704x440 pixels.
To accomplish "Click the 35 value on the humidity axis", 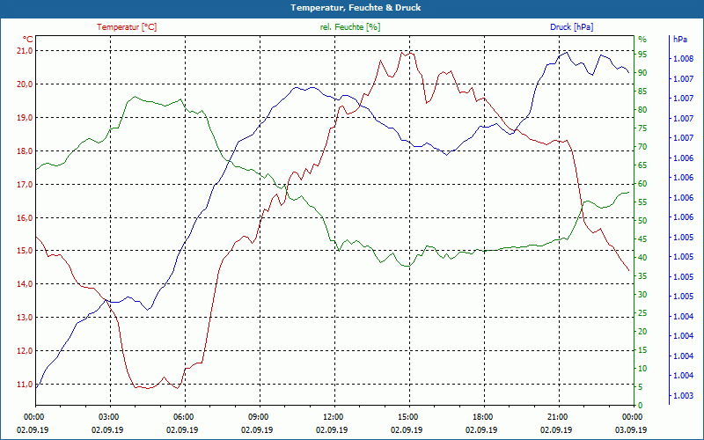I will [642, 276].
